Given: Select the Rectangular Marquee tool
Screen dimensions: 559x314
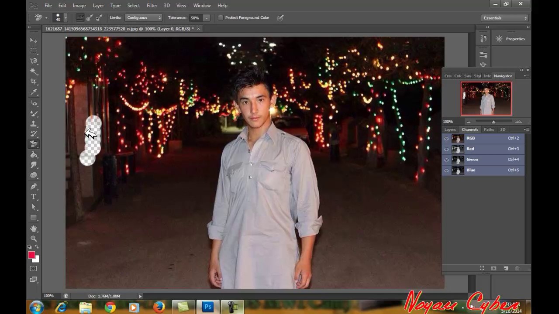Looking at the screenshot, I should [34, 51].
